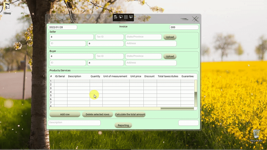Click the Seller ID field
Viewport: 267px width, 150px height.
pos(68,44)
